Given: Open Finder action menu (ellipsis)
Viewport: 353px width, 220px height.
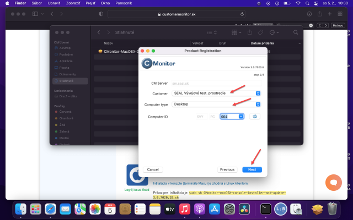Looking at the screenshot, I should (274, 32).
